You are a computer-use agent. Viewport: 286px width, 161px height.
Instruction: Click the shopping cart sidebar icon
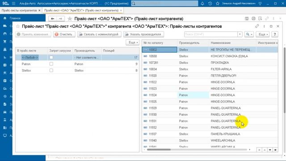pos(5,42)
